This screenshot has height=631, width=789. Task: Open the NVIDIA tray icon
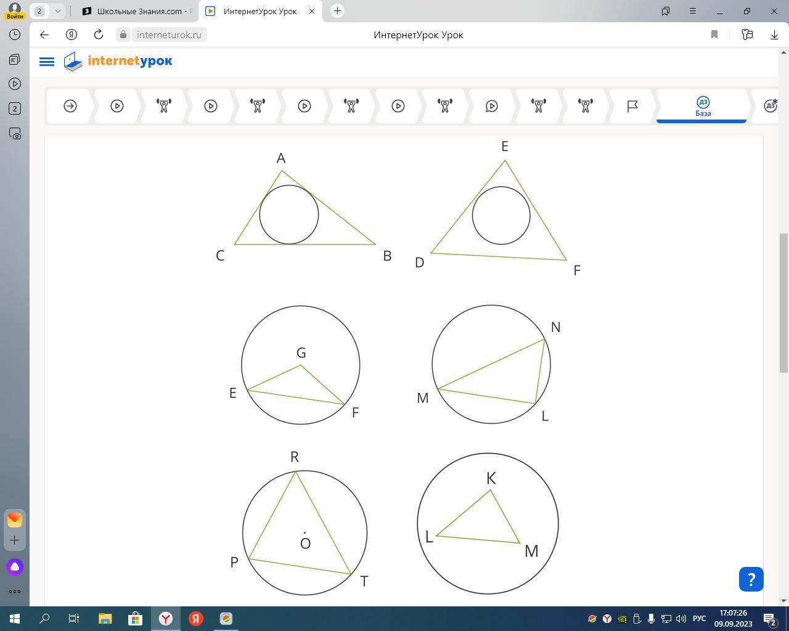[x=622, y=619]
